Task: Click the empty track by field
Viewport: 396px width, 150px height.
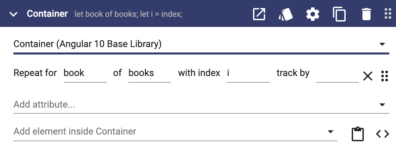Action: 337,73
